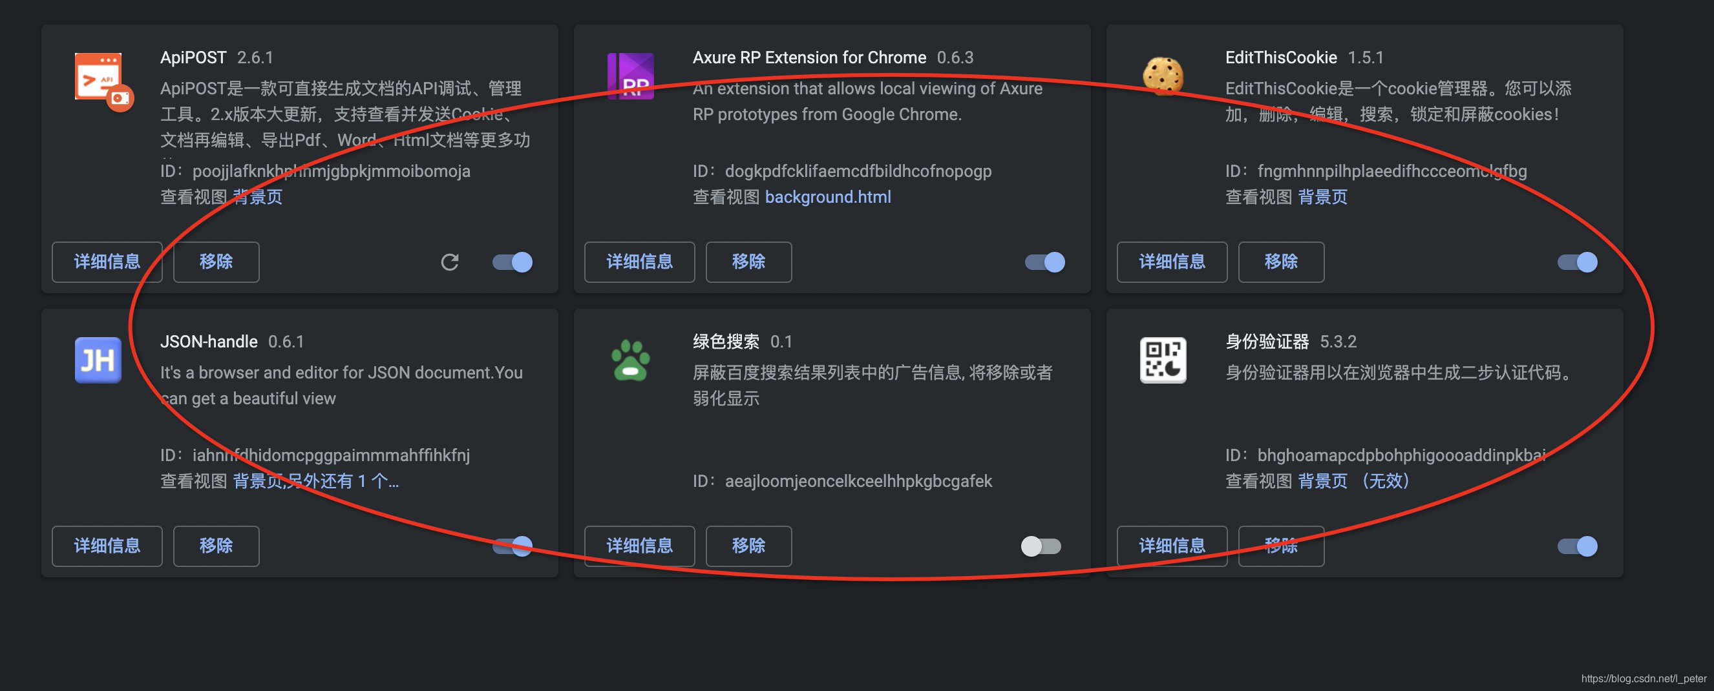Open 详细信息 for ApiPOST
Viewport: 1714px width, 691px height.
click(107, 262)
